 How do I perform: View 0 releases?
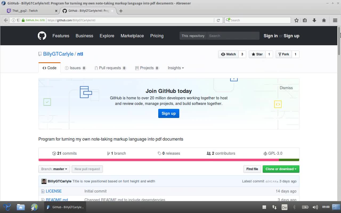(x=169, y=153)
